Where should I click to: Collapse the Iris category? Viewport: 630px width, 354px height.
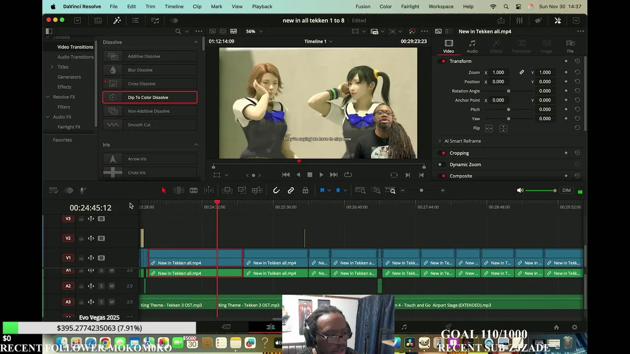(196, 145)
